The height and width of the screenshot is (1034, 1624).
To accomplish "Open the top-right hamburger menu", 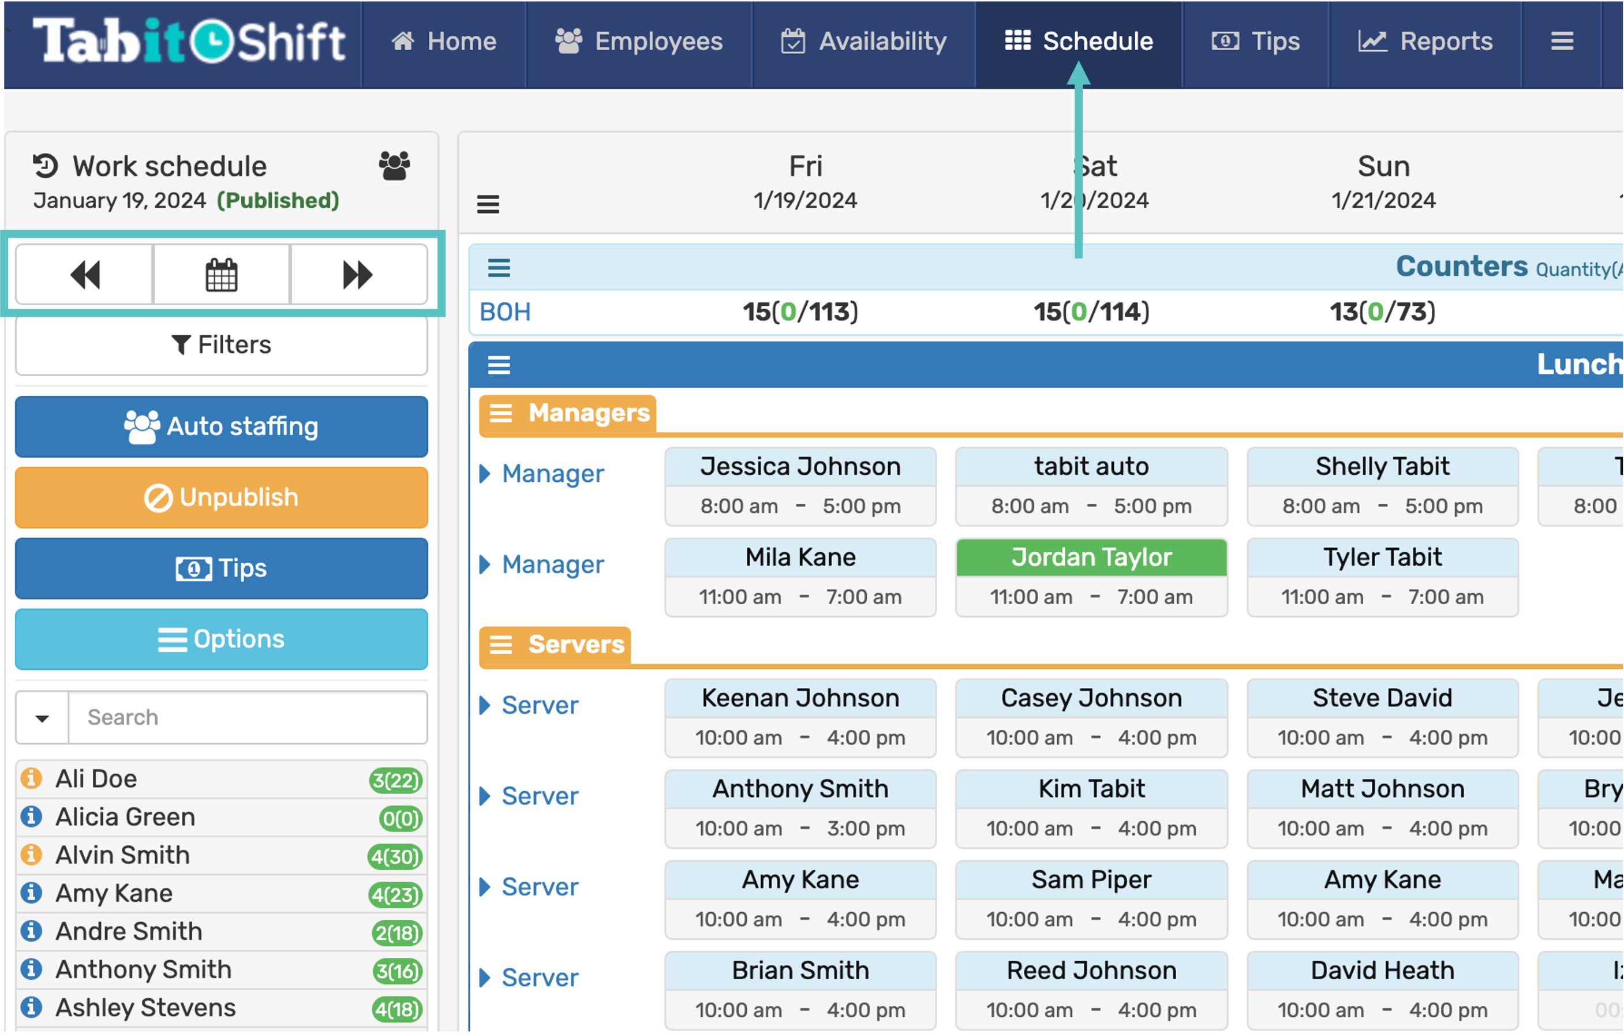I will click(1561, 41).
